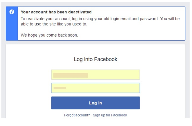The height and width of the screenshot is (126, 192).
Task: Click the Log In button
Action: (95, 103)
